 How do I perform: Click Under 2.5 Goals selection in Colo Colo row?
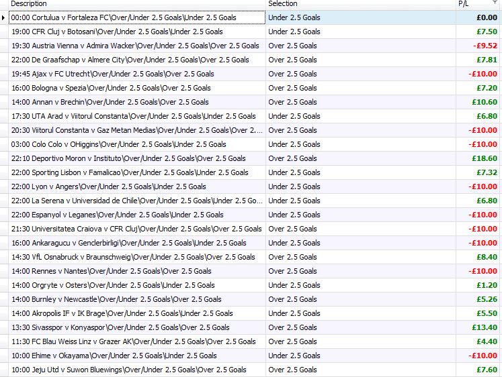[294, 144]
